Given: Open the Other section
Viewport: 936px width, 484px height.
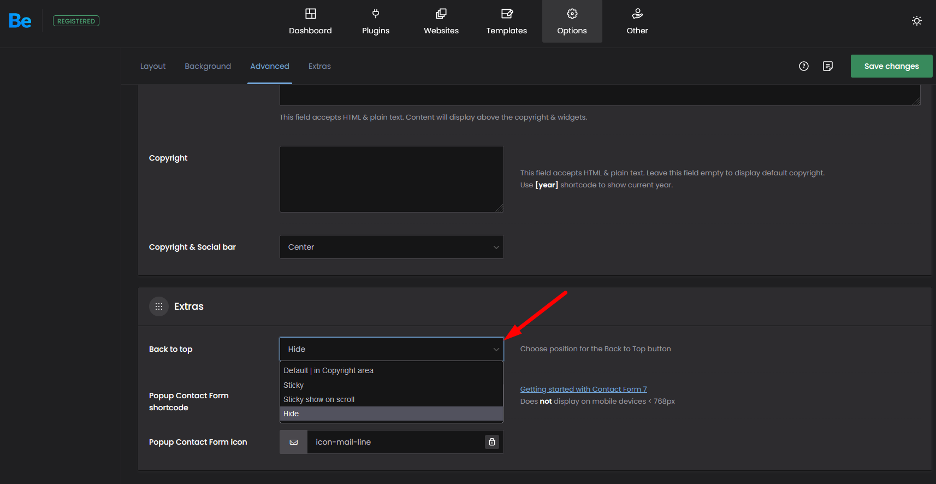Looking at the screenshot, I should pyautogui.click(x=637, y=21).
